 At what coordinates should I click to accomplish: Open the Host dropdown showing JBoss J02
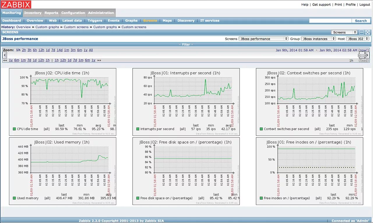(358, 39)
